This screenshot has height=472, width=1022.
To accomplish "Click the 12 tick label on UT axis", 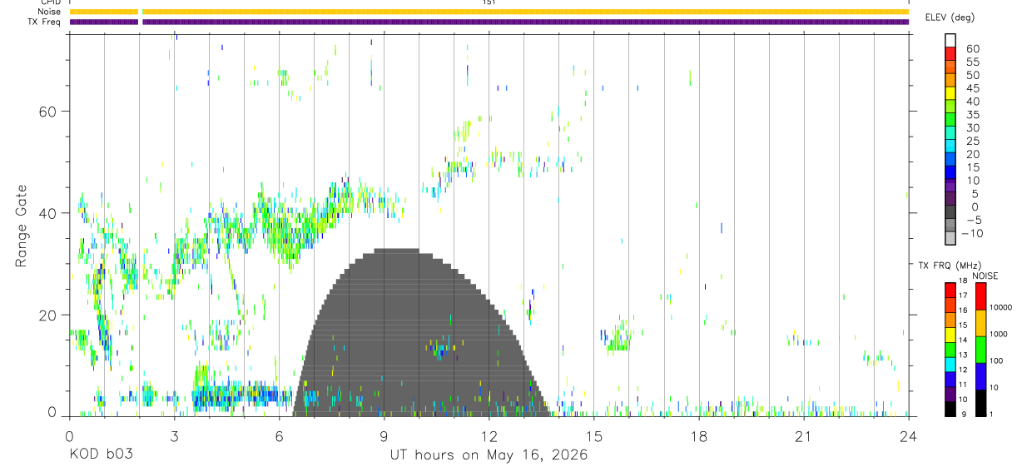I will pos(489,436).
